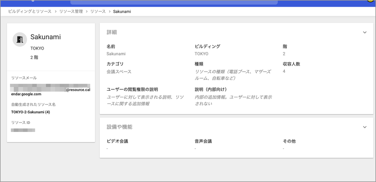This screenshot has height=182, width=376.
Task: Navigate to リソース breadcrumb
Action: point(98,11)
